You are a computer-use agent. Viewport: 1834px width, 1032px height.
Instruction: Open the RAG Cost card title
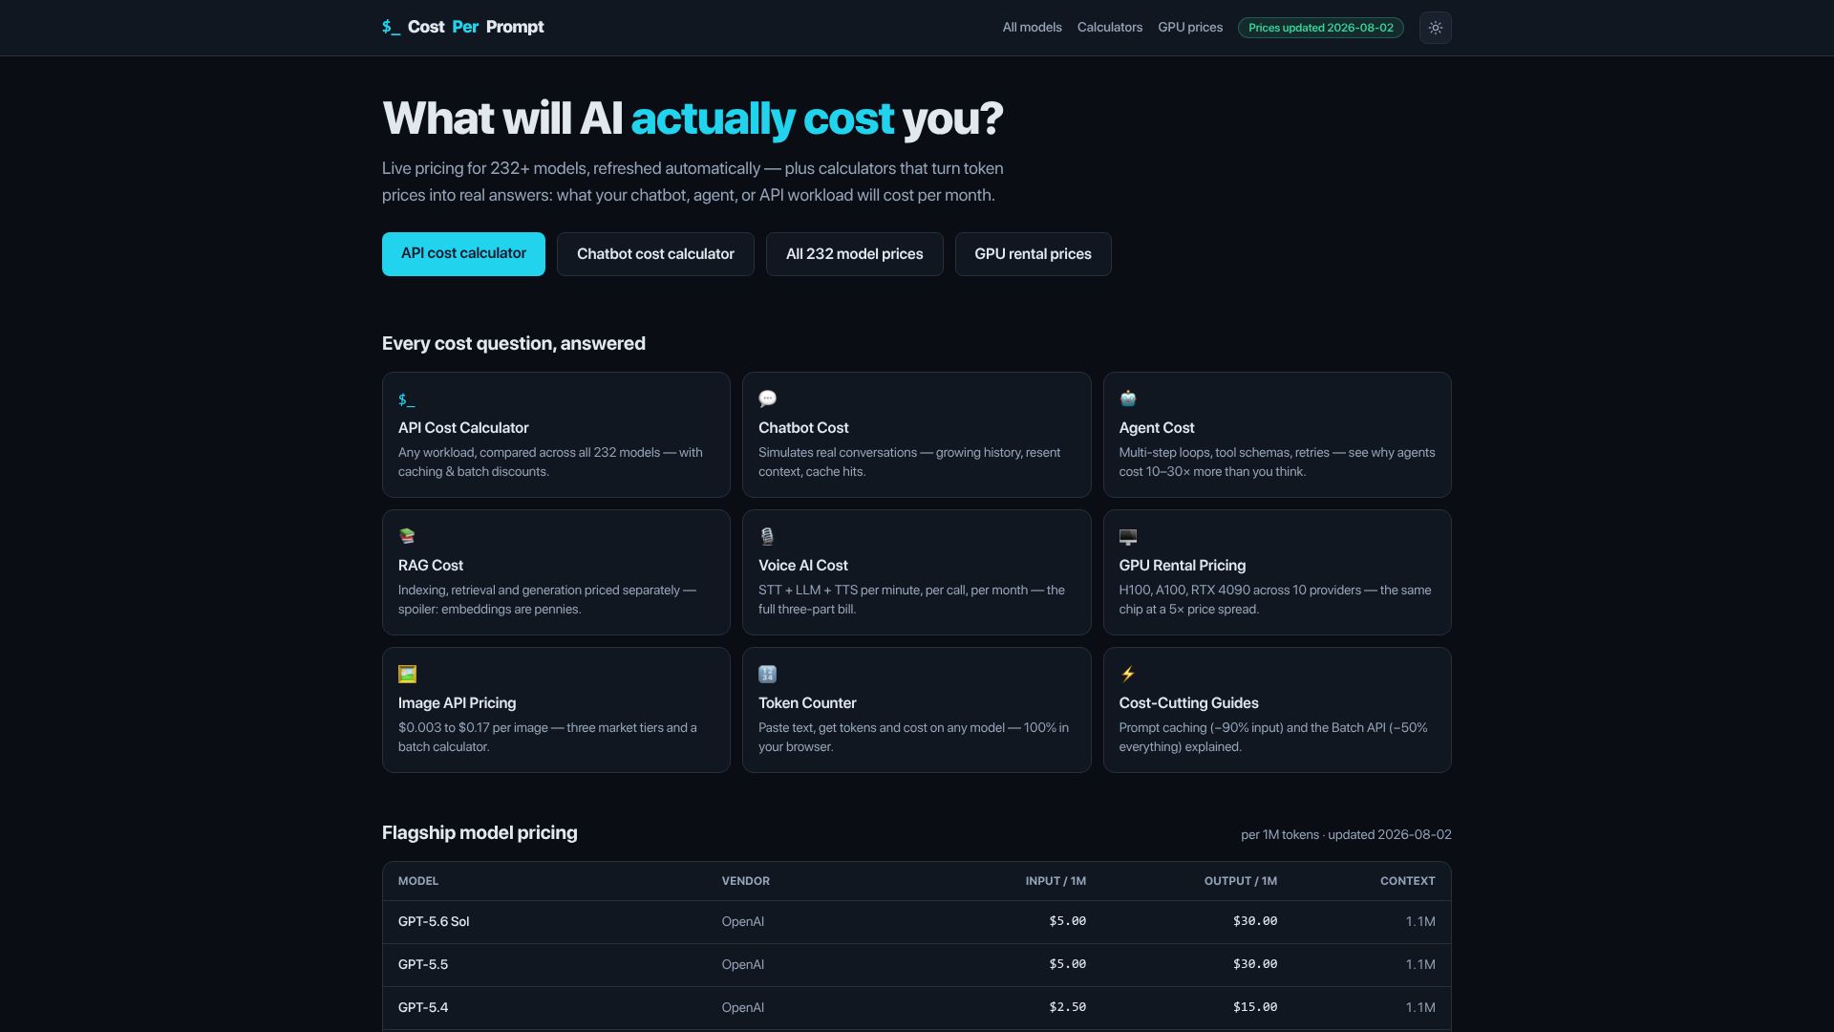click(431, 566)
